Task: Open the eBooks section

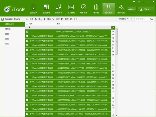Action: click(x=96, y=9)
